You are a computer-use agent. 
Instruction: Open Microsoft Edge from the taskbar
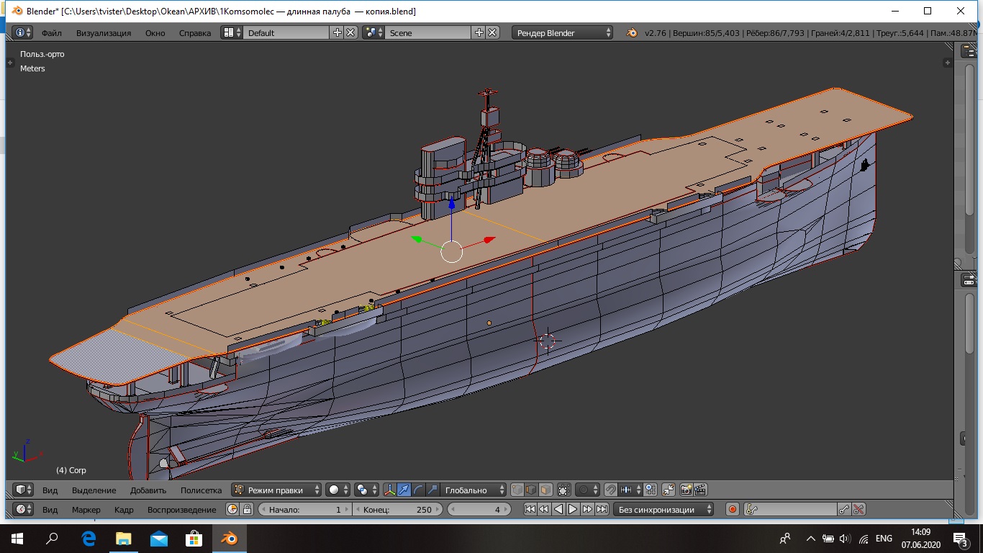click(89, 538)
